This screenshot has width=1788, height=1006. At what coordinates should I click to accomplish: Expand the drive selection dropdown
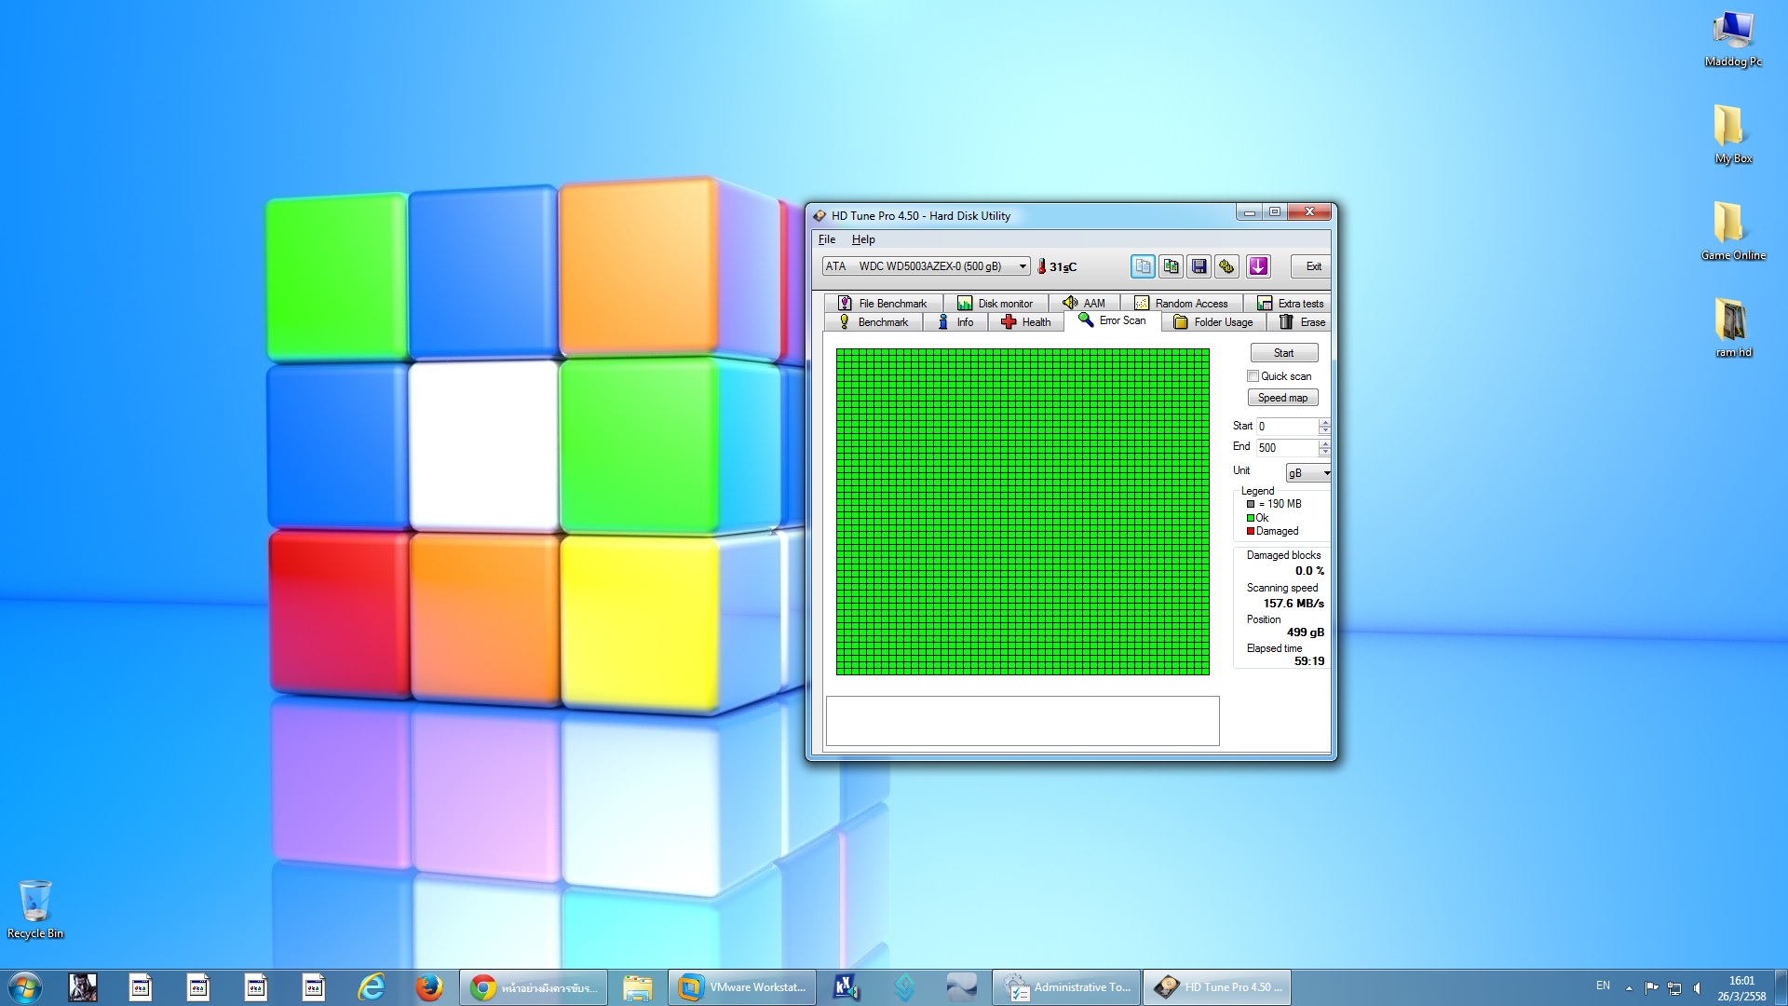1023,266
